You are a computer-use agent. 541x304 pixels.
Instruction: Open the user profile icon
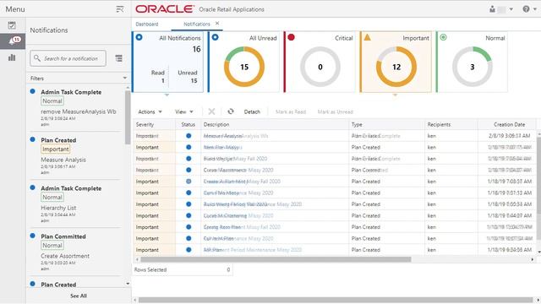coord(492,9)
